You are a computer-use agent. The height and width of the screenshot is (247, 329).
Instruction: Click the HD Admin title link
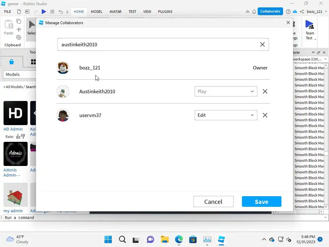click(x=13, y=129)
